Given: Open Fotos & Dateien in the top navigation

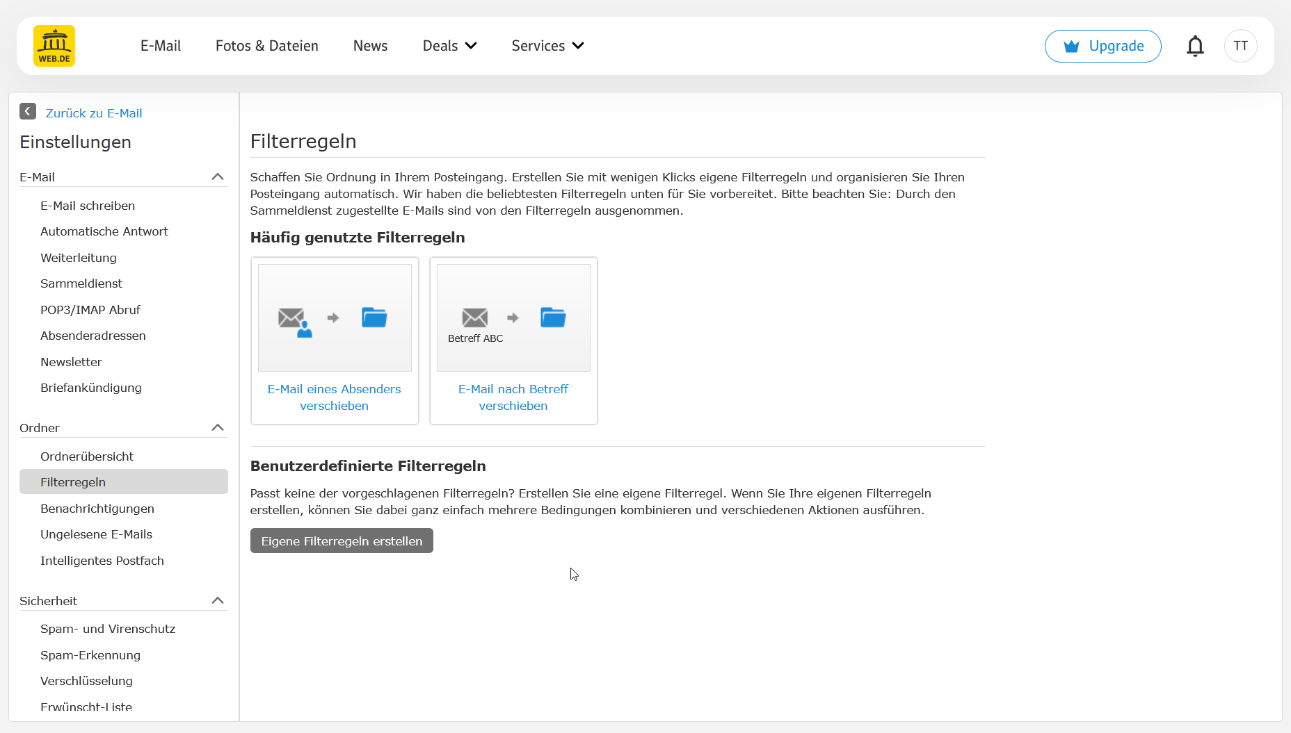Looking at the screenshot, I should tap(267, 46).
